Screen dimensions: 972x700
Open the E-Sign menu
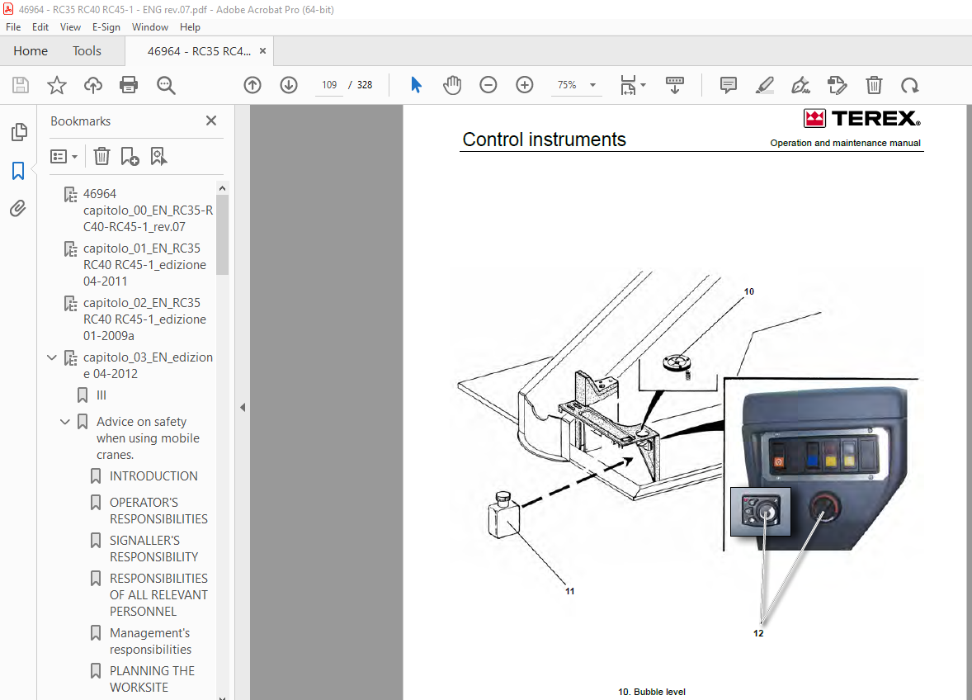click(106, 27)
